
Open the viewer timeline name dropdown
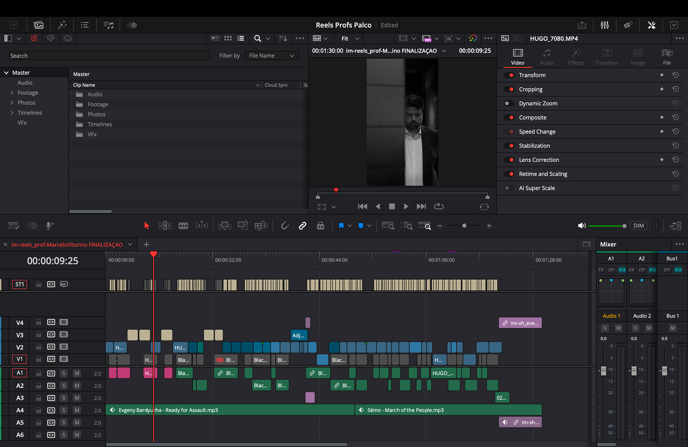[444, 51]
